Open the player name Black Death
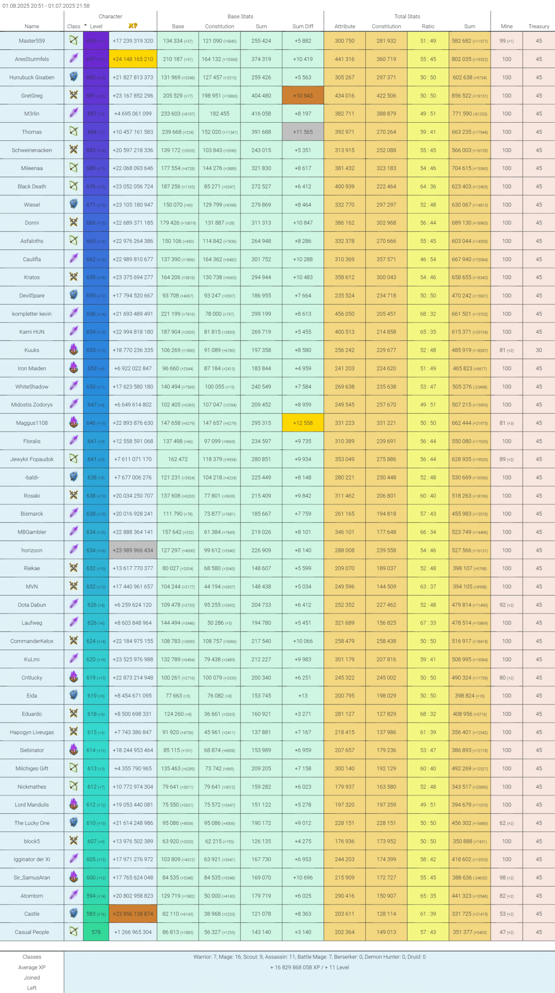Image resolution: width=555 pixels, height=993 pixels. [32, 187]
